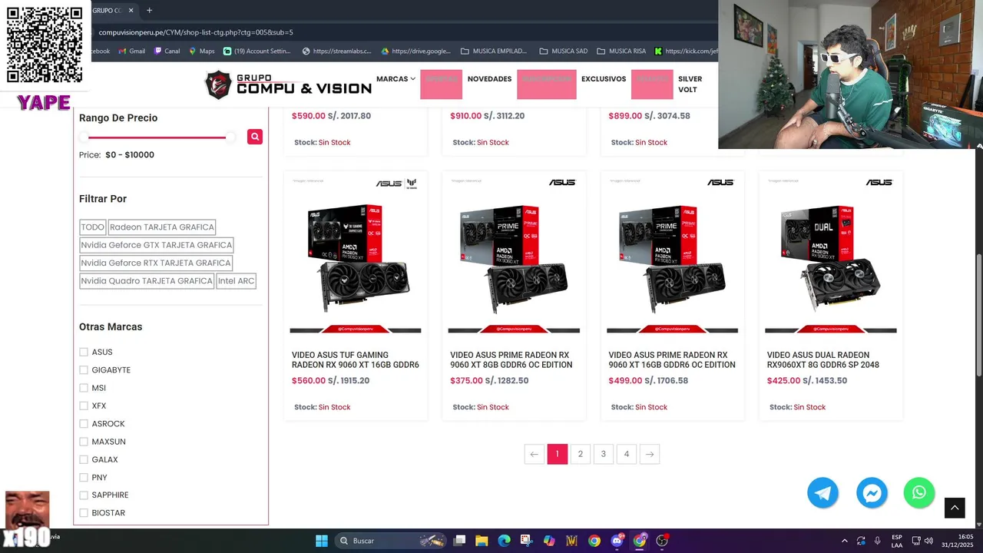Screen dimensions: 983x553
Task: Check the GALAX brand filter
Action: [84, 459]
